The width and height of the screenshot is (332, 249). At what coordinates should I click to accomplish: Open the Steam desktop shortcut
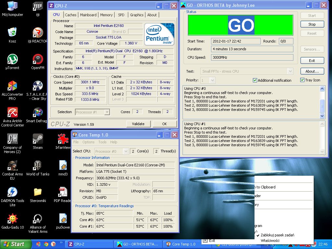click(x=38, y=139)
